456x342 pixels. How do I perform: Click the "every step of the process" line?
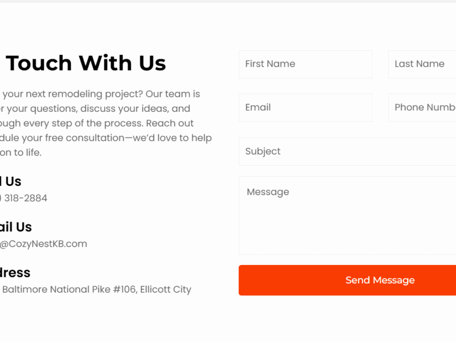point(97,124)
